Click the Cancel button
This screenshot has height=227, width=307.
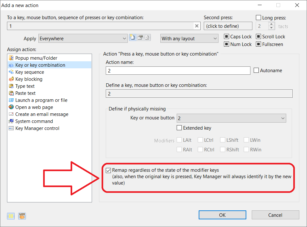pos(275,215)
